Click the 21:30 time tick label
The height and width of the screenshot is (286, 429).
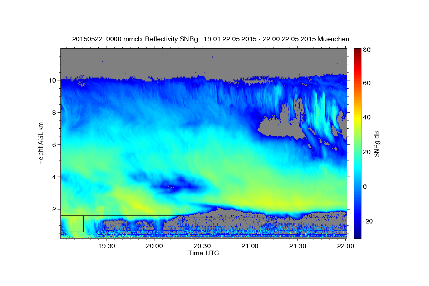pyautogui.click(x=297, y=246)
